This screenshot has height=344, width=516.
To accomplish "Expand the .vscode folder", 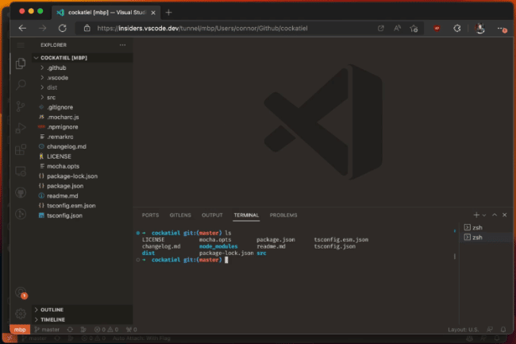I will point(83,78).
